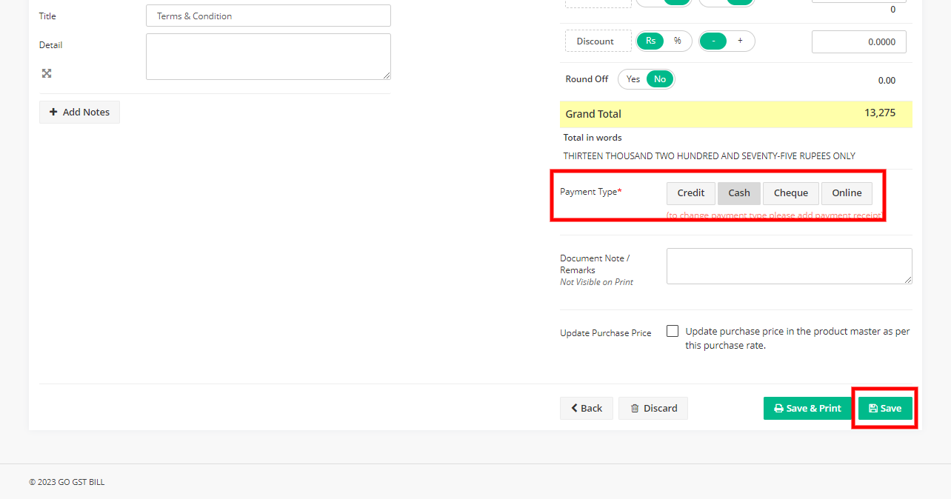Click the expand icon below Detail label
The height and width of the screenshot is (499, 951).
(47, 73)
